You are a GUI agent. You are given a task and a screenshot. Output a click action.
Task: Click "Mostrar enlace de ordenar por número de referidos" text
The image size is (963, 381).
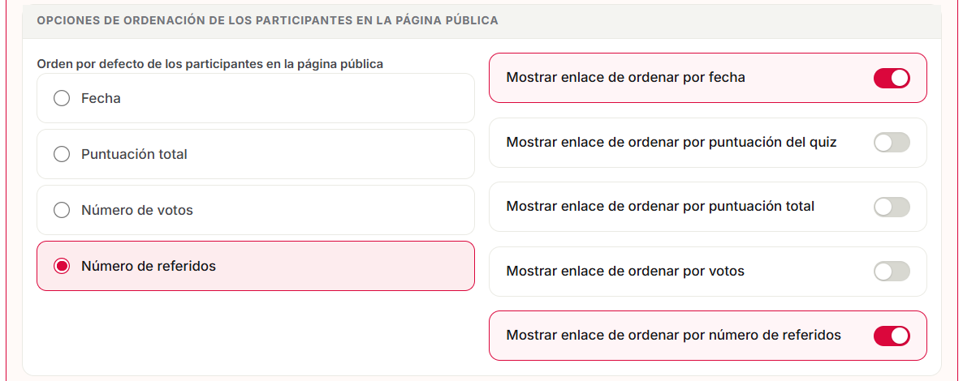(674, 336)
